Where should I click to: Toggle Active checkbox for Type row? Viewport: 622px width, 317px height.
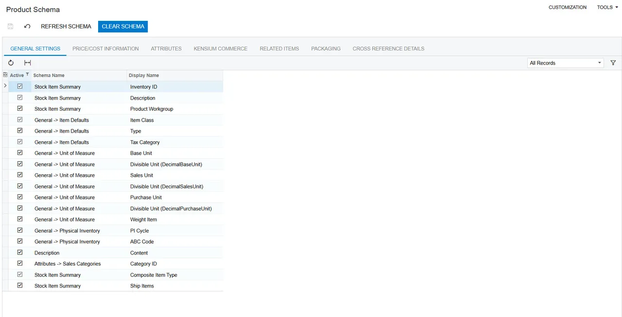point(20,131)
